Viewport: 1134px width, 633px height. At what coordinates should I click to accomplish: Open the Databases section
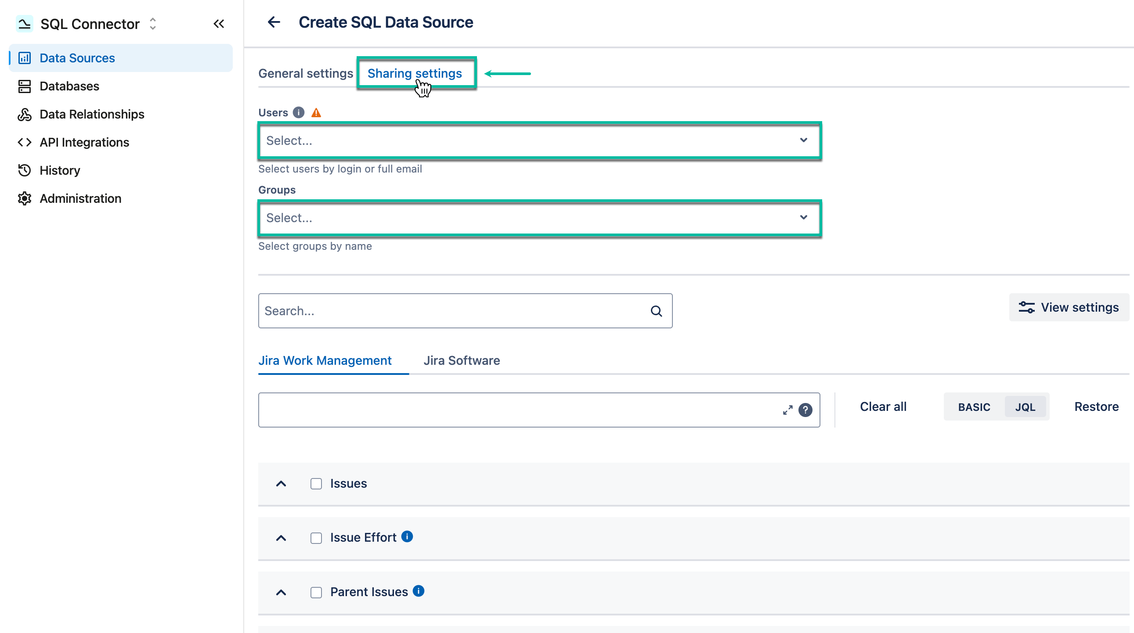(x=69, y=86)
